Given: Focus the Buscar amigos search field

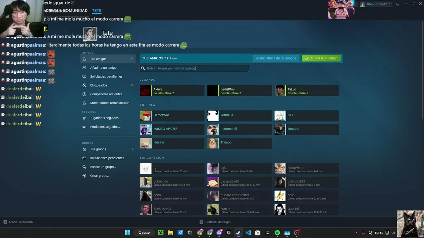Looking at the screenshot, I should (x=194, y=68).
